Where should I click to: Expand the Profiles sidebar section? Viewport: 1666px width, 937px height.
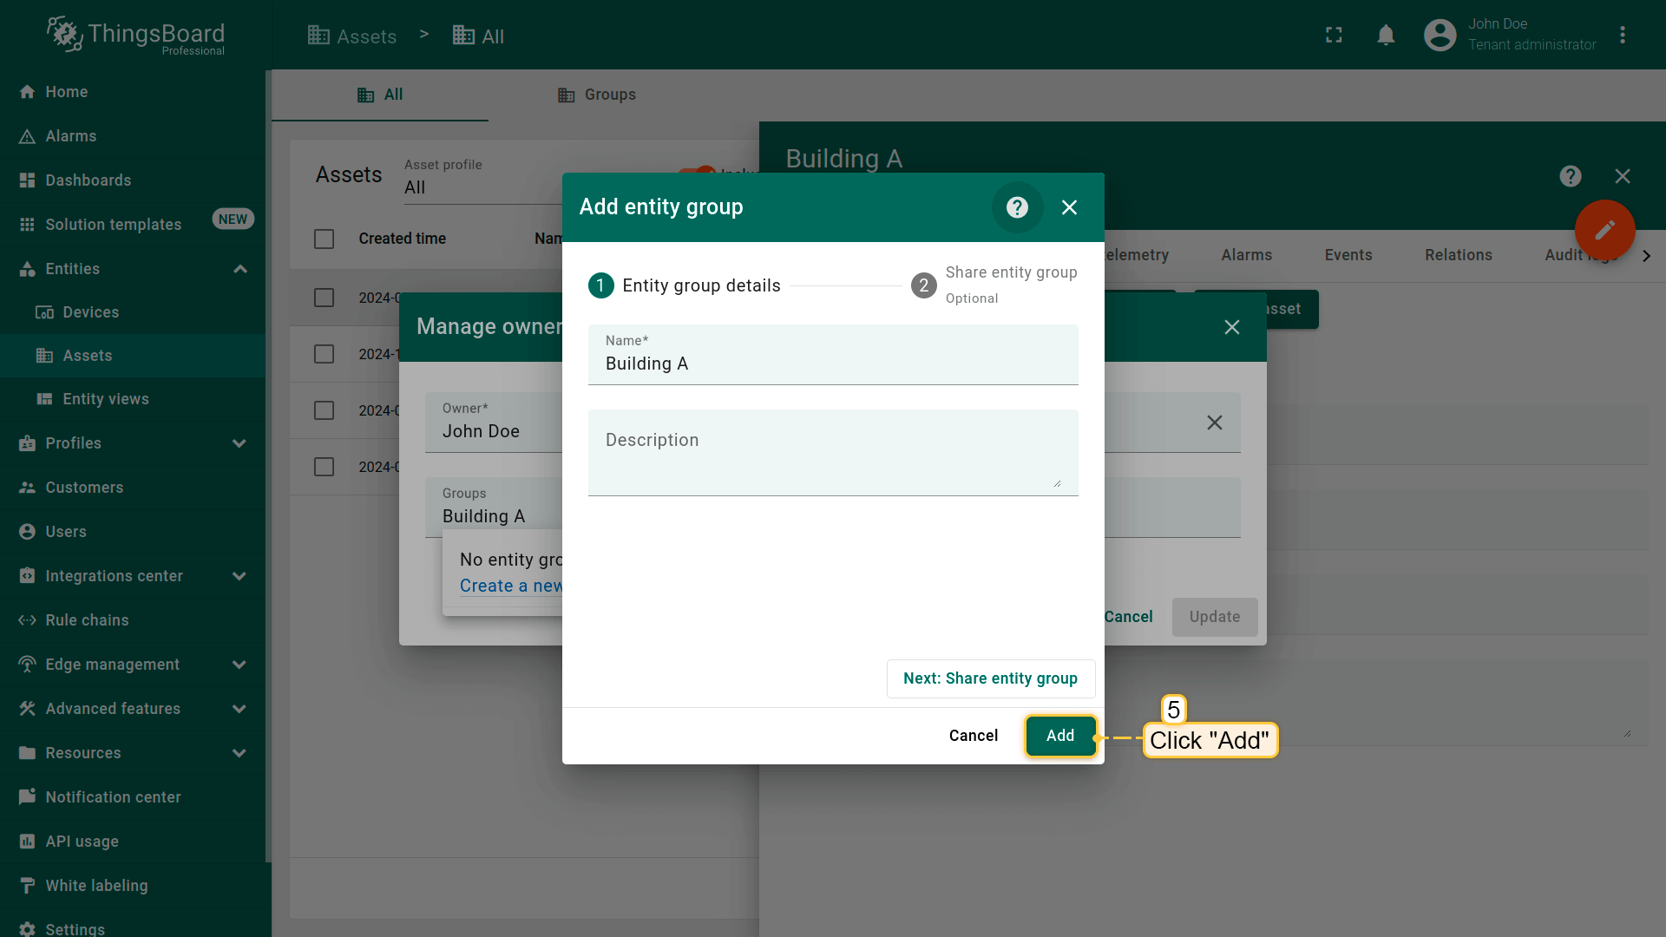[239, 443]
